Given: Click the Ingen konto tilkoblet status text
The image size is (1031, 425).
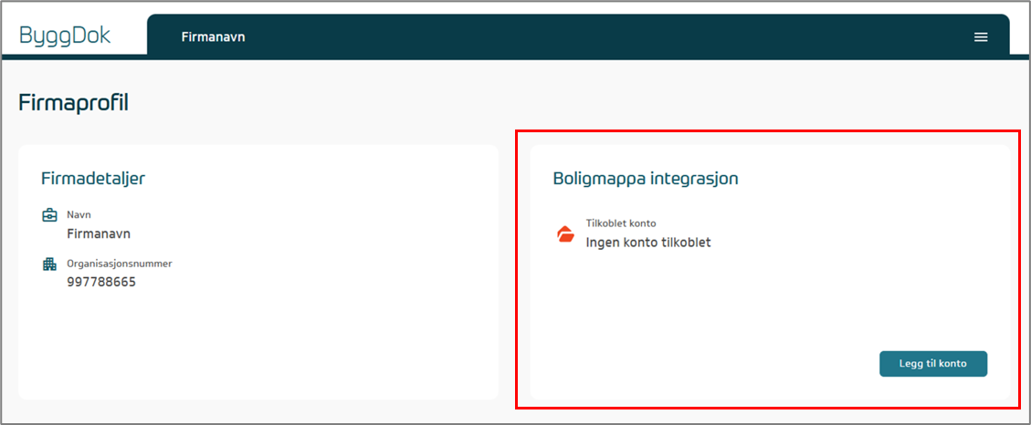Looking at the screenshot, I should tap(647, 243).
